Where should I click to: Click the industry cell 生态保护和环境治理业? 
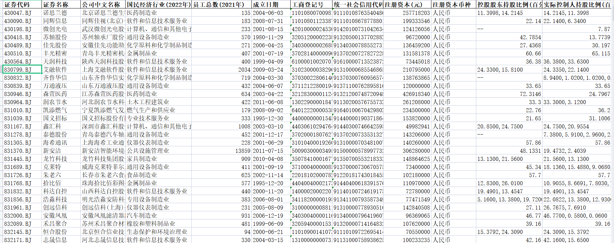pos(158,232)
